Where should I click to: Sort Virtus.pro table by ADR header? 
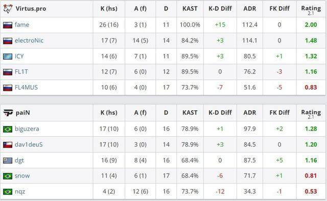click(x=250, y=9)
